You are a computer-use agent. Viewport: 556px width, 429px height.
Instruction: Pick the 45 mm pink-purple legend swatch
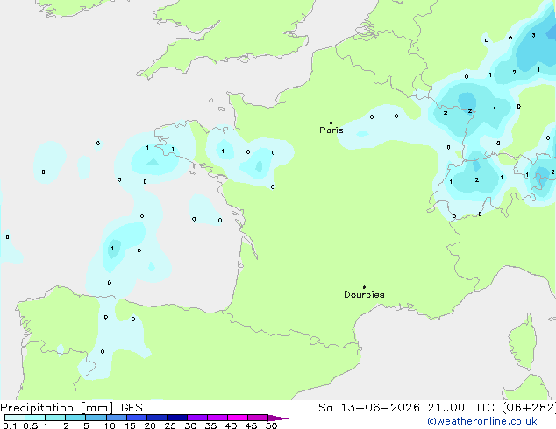point(258,418)
